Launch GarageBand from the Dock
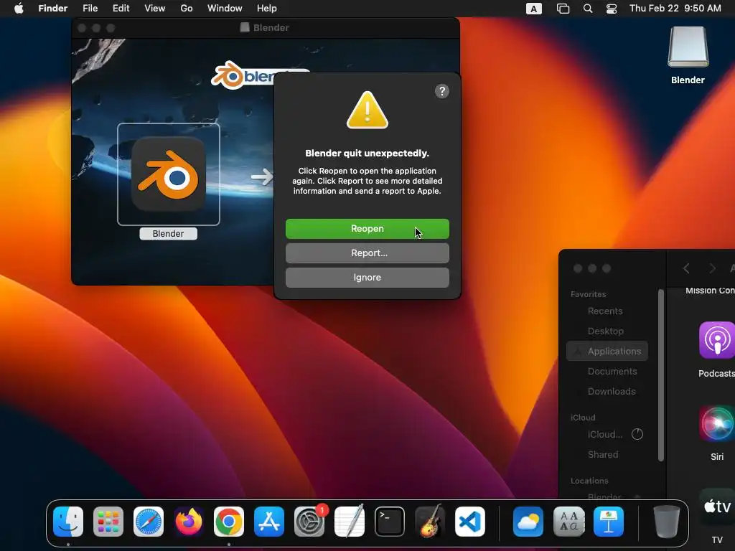 point(430,521)
